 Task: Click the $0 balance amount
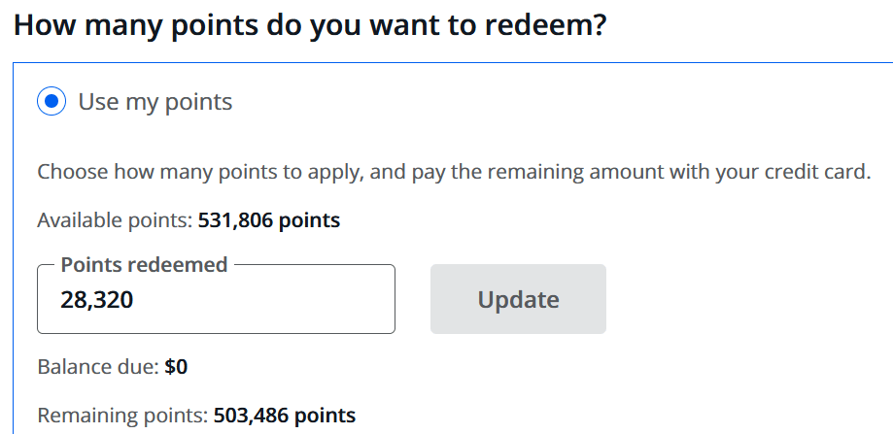pos(176,367)
